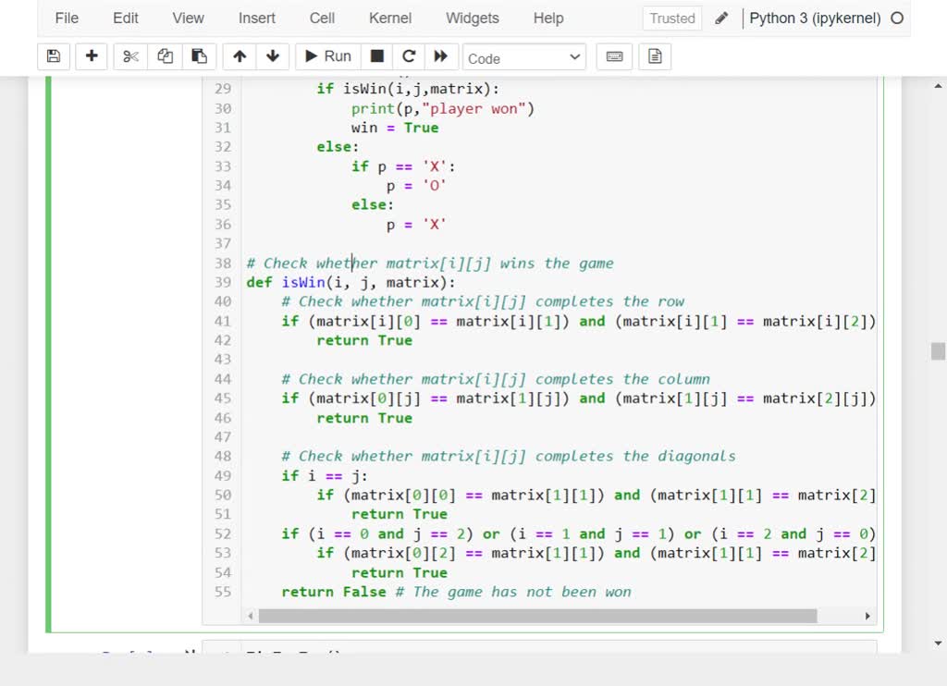The width and height of the screenshot is (947, 686).
Task: Open the cell type dropdown showing Code
Action: (524, 57)
